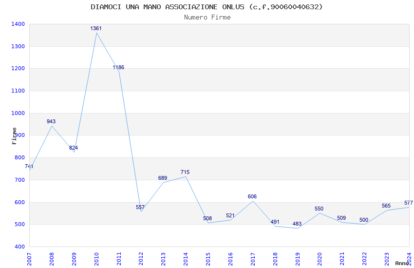The image size is (414, 268).
Task: Click the 483 data label for 2019
Action: tap(297, 224)
